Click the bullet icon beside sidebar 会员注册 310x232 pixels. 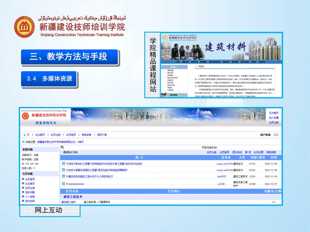(x=23, y=188)
